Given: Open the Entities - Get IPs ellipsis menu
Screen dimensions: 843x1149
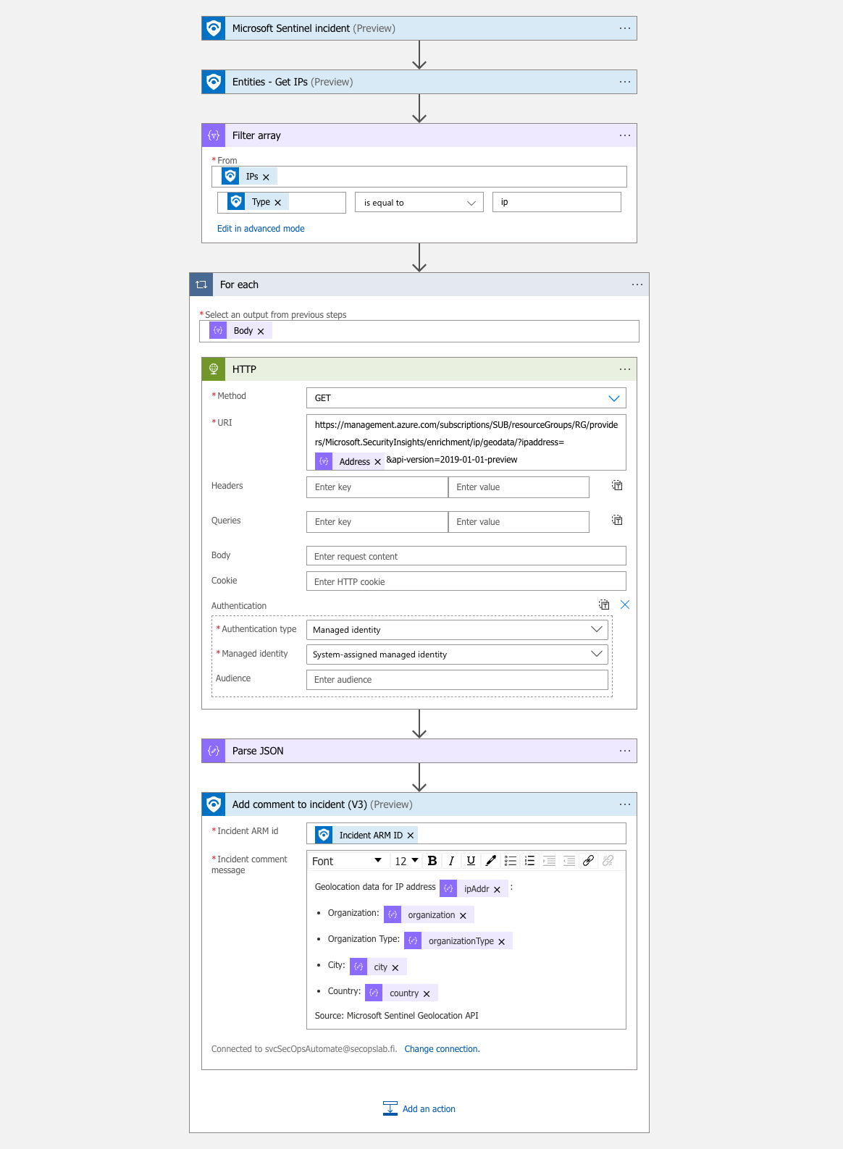Looking at the screenshot, I should point(625,82).
